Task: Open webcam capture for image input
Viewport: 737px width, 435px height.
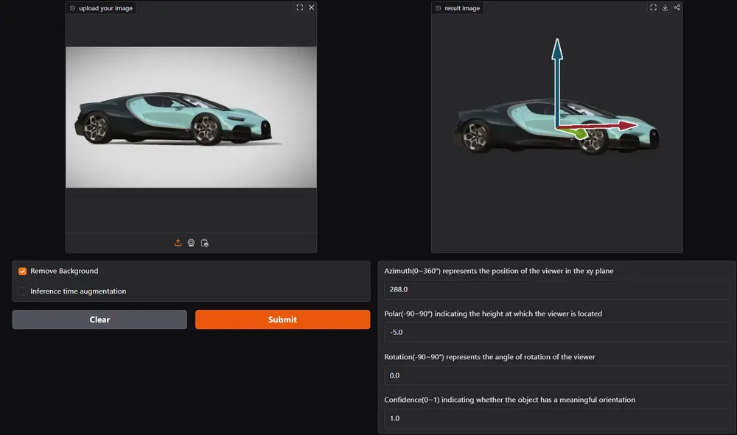Action: [x=191, y=243]
